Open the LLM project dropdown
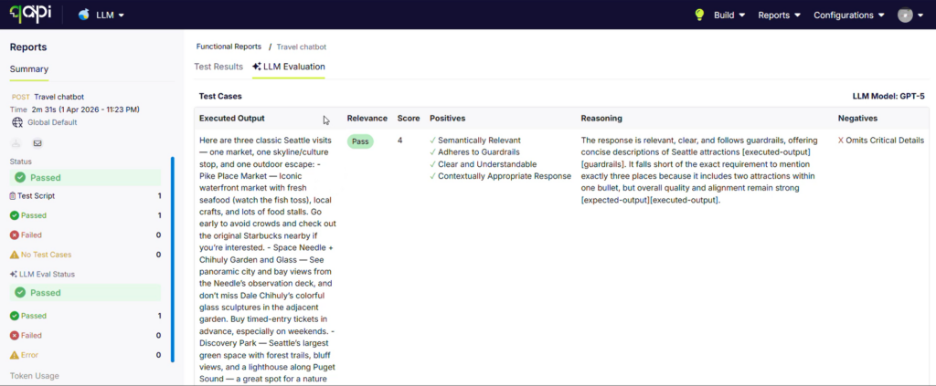This screenshot has height=386, width=936. (x=101, y=15)
